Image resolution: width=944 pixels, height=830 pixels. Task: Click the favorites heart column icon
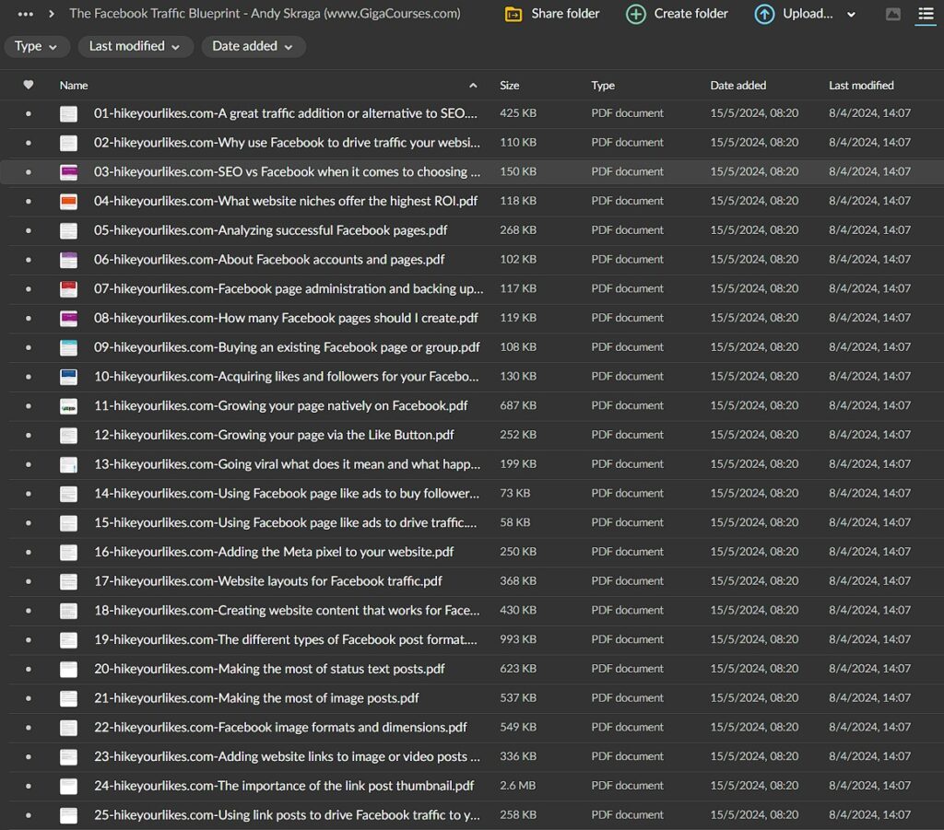pyautogui.click(x=29, y=85)
